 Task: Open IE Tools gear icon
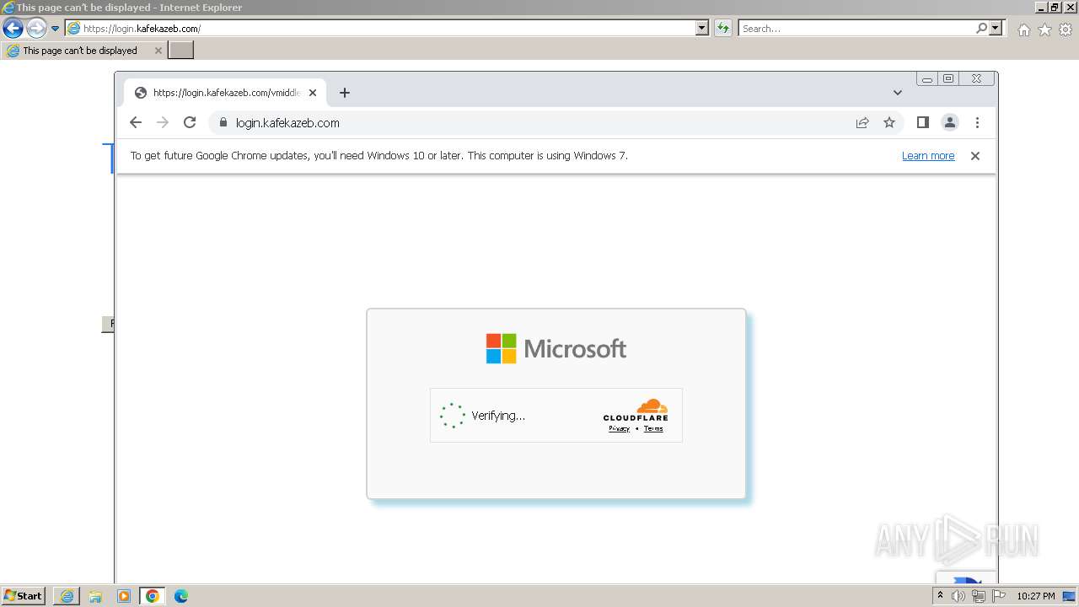[1066, 30]
